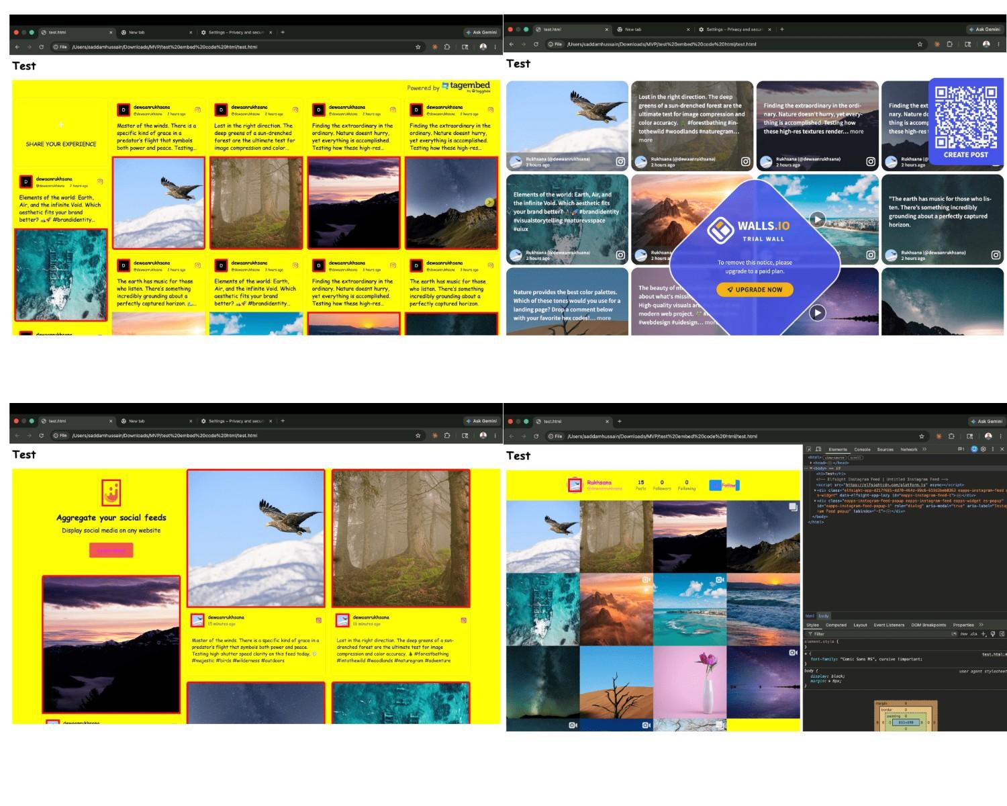1007x806 pixels.
Task: Expand 'more' on the 'Nature provides' Walls.io card
Action: click(604, 318)
